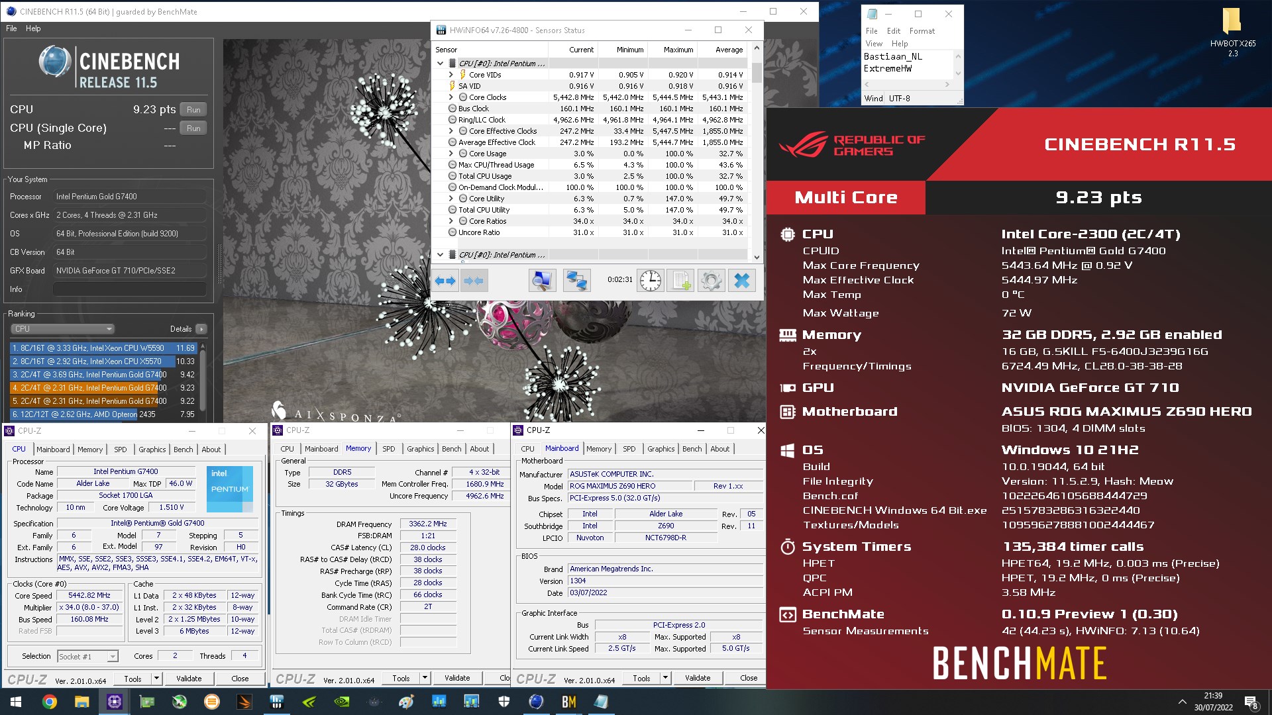Expand Core Usage row in HWiNFO

coord(451,154)
